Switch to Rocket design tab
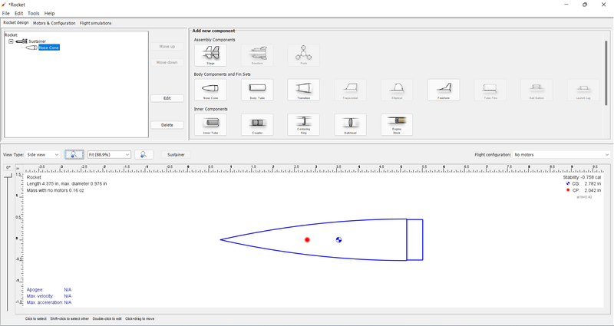614x326 pixels. (16, 23)
